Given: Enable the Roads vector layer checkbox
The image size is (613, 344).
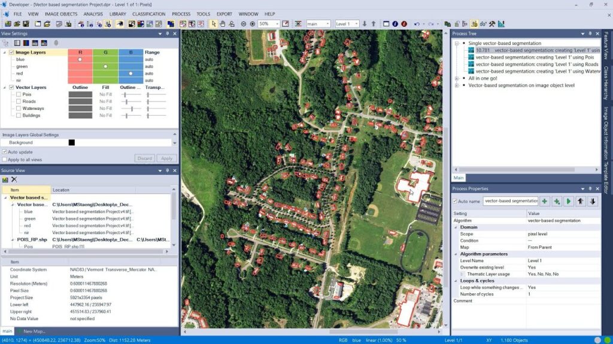Looking at the screenshot, I should pyautogui.click(x=18, y=101).
